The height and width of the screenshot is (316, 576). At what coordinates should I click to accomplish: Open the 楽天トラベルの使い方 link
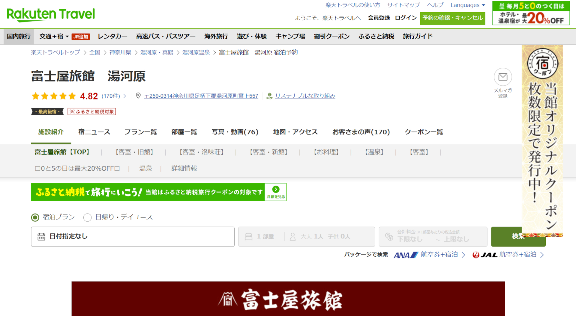click(x=352, y=5)
